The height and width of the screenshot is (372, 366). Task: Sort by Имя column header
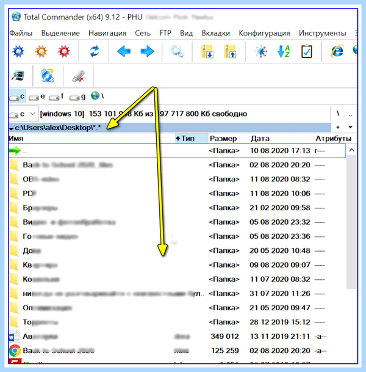pyautogui.click(x=91, y=139)
